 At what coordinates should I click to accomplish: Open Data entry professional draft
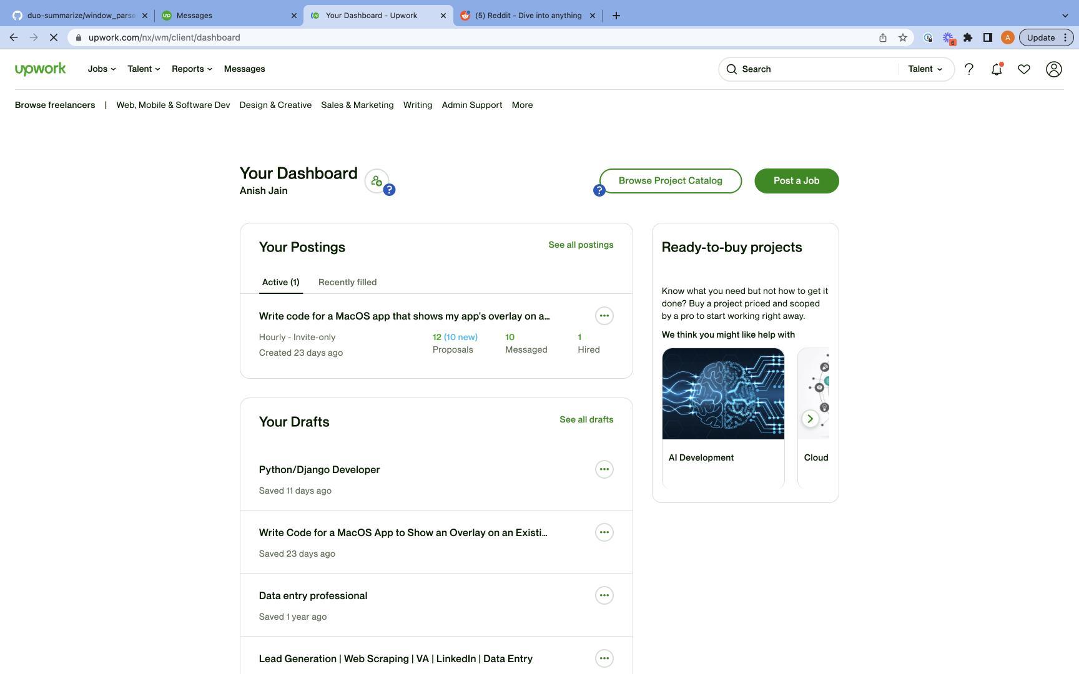tap(313, 595)
